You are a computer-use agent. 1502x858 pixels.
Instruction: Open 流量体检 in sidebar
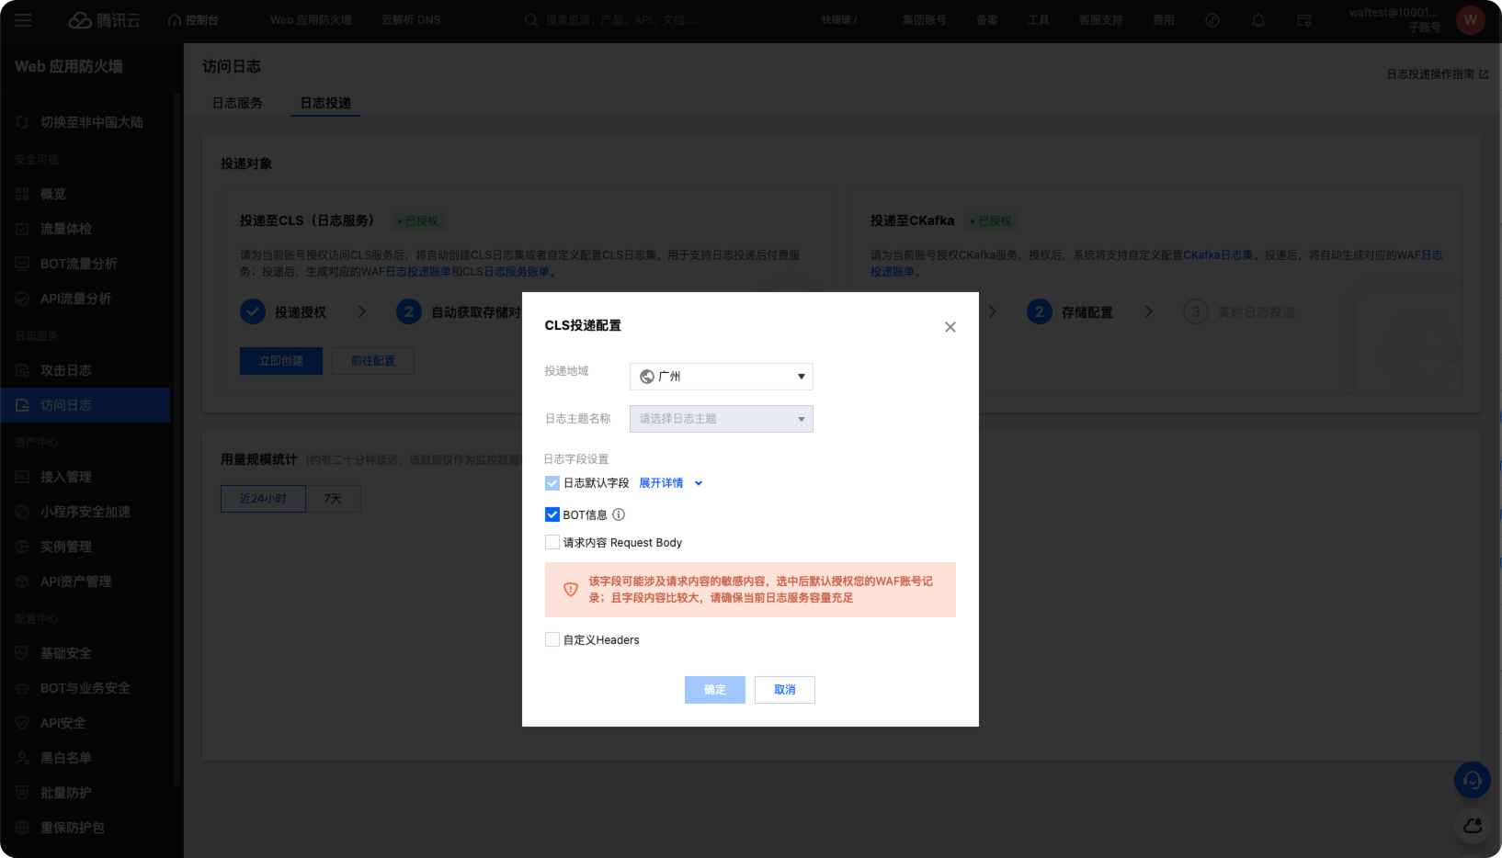tap(85, 229)
